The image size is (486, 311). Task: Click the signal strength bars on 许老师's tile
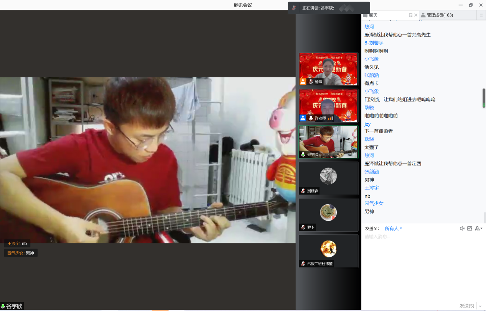pyautogui.click(x=330, y=118)
